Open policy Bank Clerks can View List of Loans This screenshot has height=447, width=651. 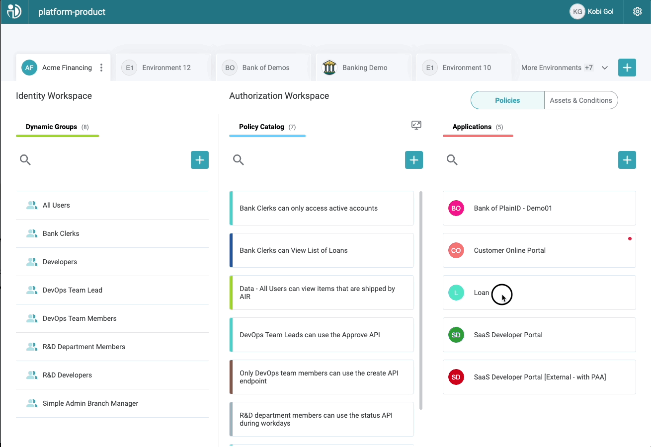point(322,250)
